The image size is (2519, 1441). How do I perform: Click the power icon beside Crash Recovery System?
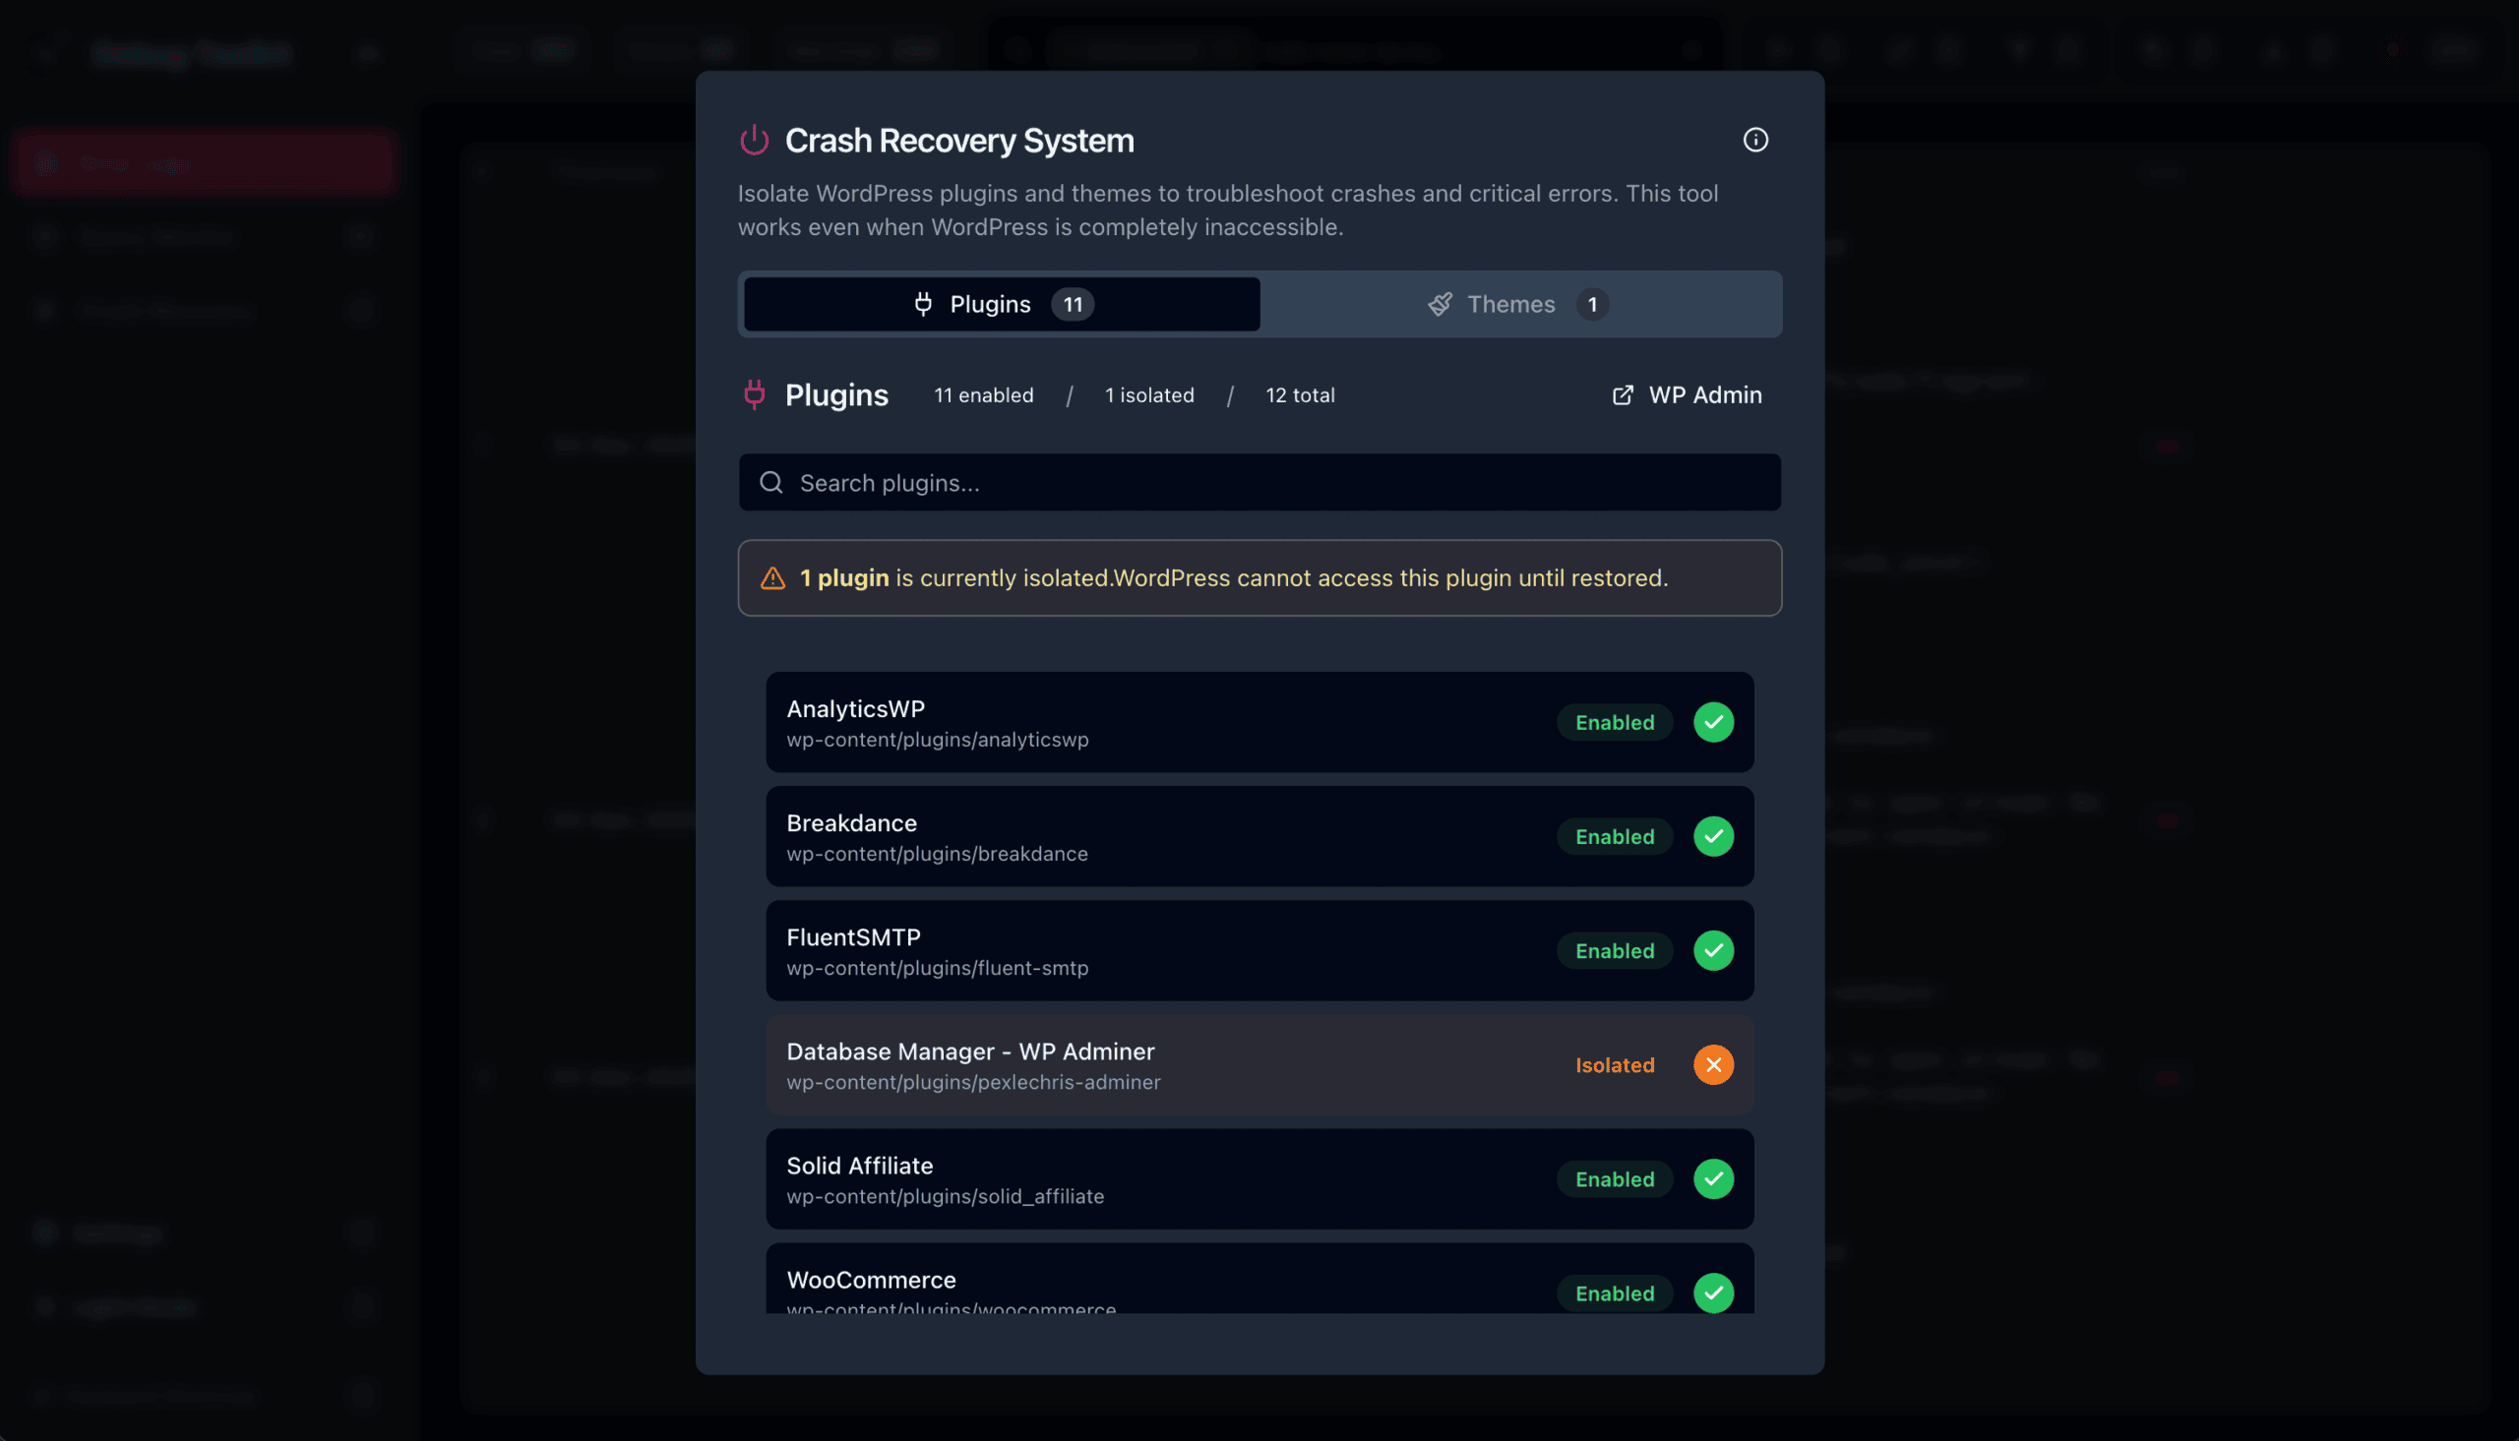pyautogui.click(x=754, y=141)
